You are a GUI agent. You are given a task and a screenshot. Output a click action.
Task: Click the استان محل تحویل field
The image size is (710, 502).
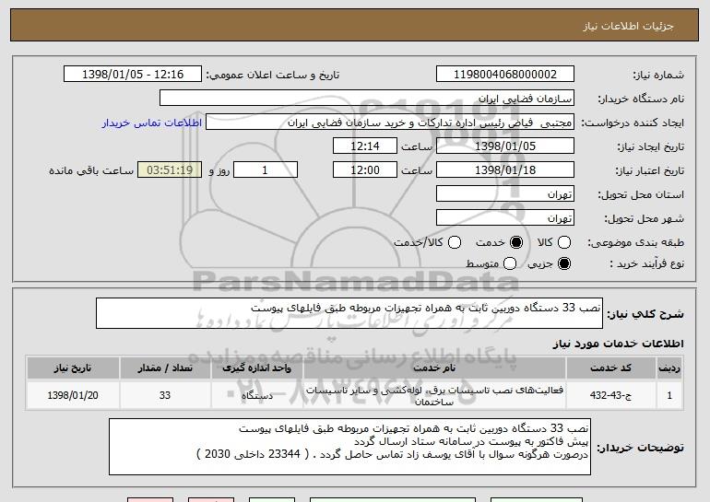click(x=505, y=194)
